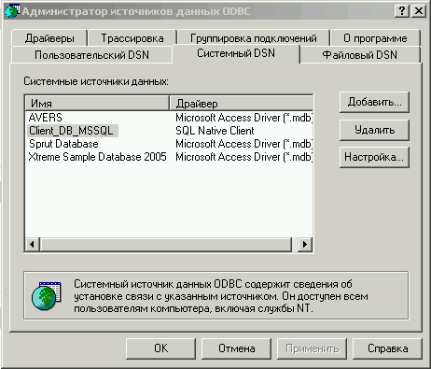Image resolution: width=431 pixels, height=369 pixels.
Task: Click Xtreme Sample Database row driver cell
Action: pos(244,157)
